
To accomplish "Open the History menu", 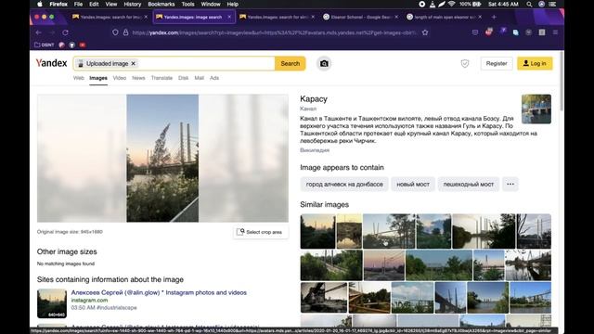I will tap(132, 4).
